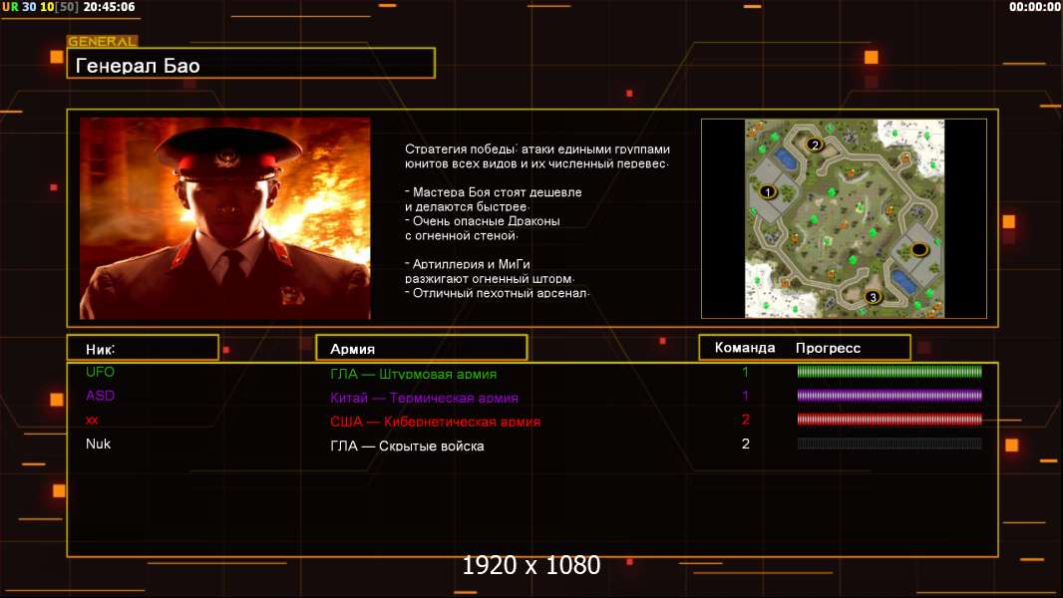Click "Китай — Термическая армия" army entry
Screen dimensions: 1063x598
click(x=424, y=398)
